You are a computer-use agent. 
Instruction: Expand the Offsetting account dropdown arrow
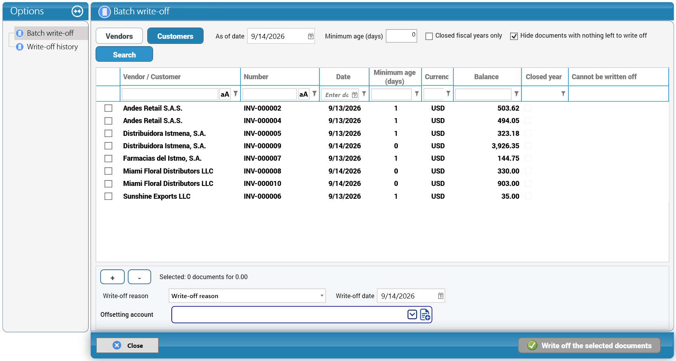[412, 314]
